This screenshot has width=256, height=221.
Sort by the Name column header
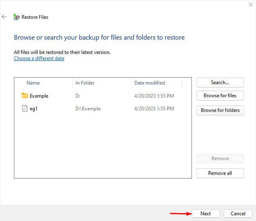click(33, 83)
